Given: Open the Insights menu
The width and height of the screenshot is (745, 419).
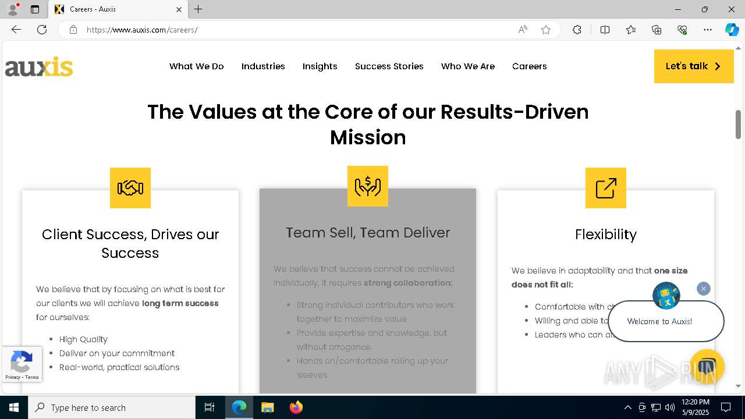Looking at the screenshot, I should pyautogui.click(x=320, y=66).
